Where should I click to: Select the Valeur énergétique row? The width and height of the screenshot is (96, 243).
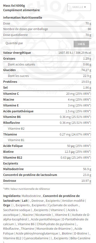[x=47, y=53]
